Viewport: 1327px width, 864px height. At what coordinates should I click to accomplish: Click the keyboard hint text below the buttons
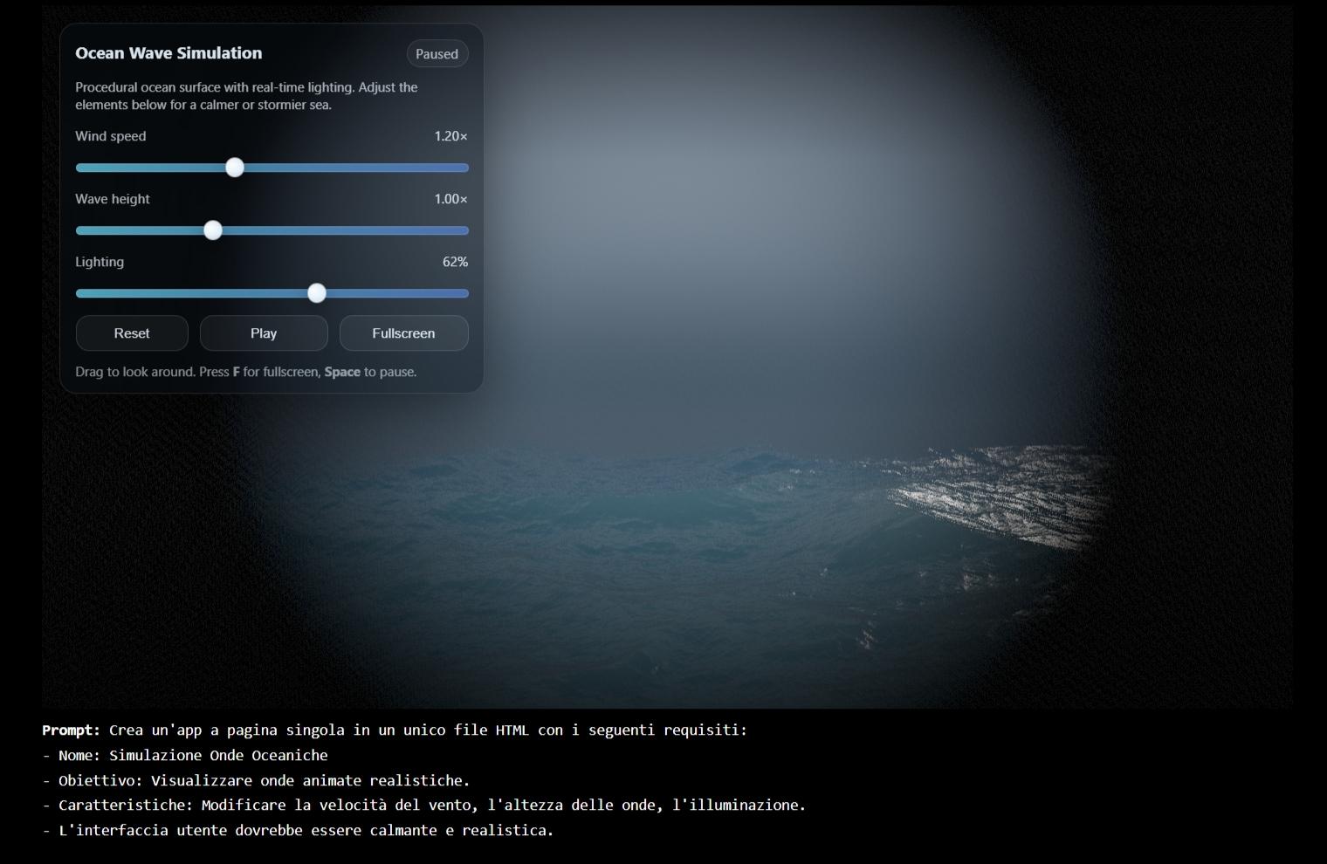(x=246, y=372)
